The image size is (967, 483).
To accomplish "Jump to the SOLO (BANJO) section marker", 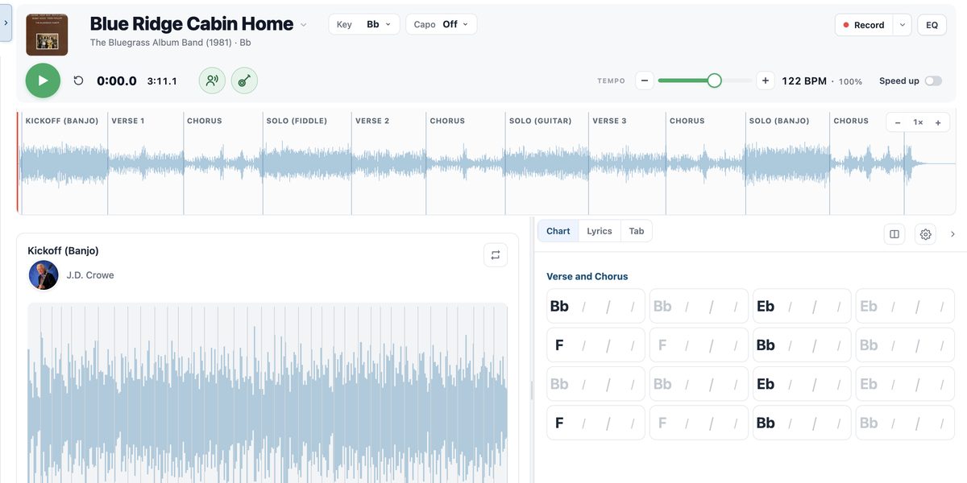I will click(x=779, y=121).
